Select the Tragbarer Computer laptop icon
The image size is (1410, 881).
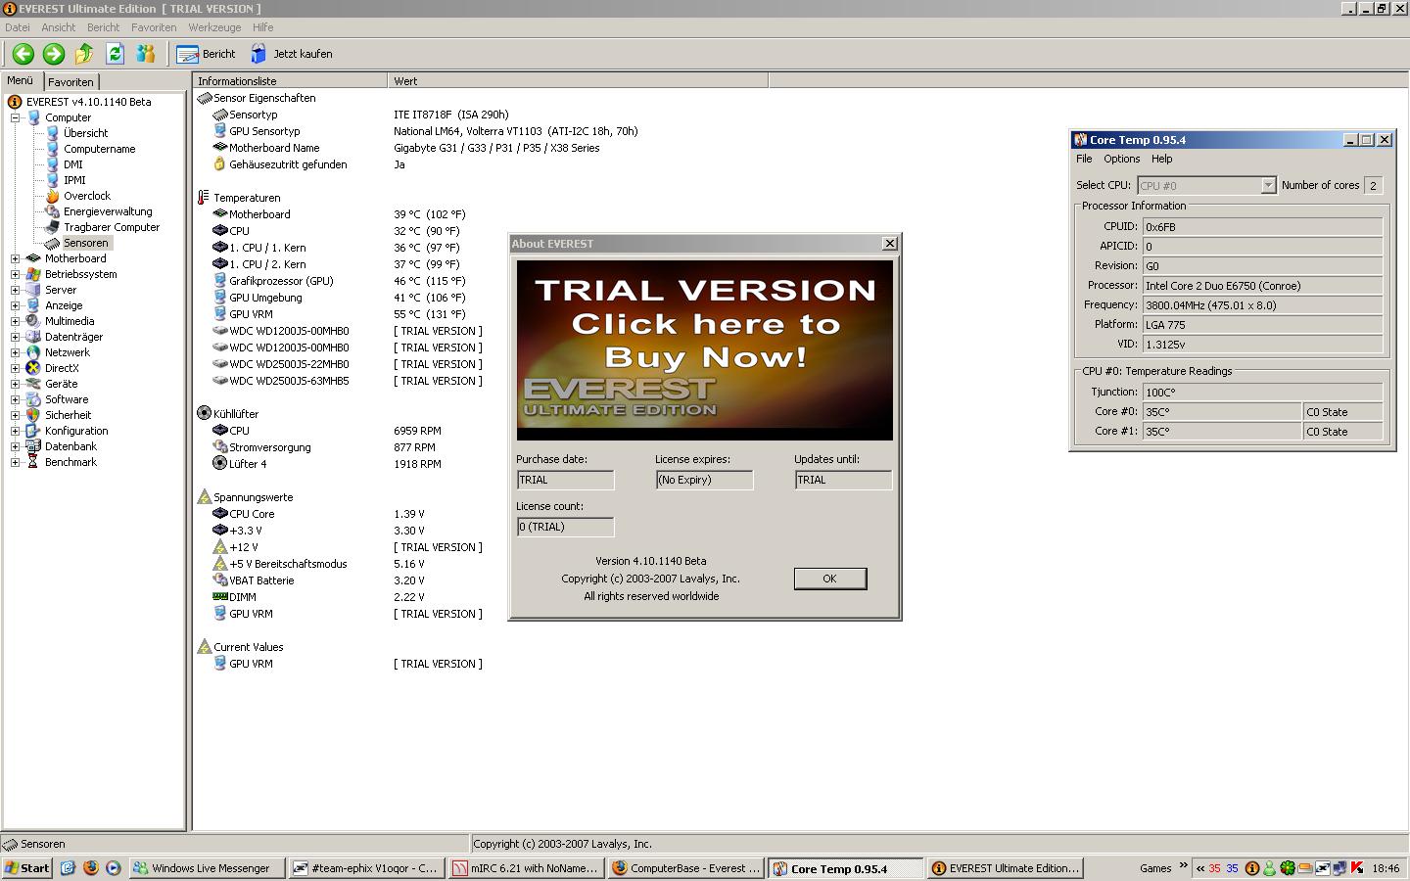(53, 227)
